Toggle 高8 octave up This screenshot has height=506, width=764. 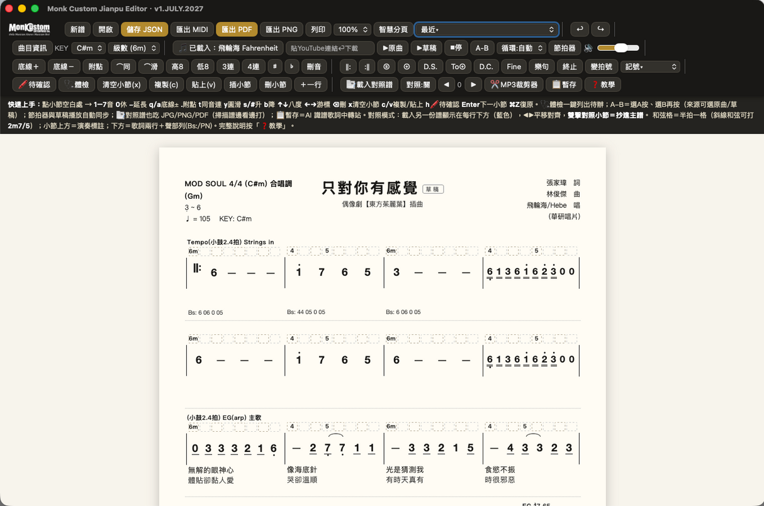point(176,66)
